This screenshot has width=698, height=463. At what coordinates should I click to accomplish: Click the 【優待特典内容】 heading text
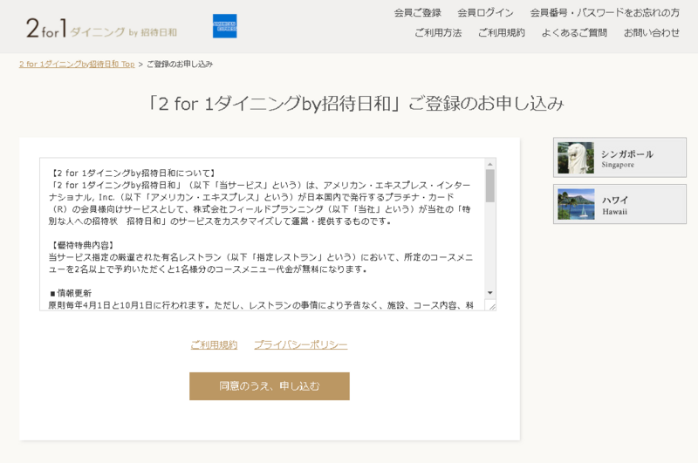[82, 245]
